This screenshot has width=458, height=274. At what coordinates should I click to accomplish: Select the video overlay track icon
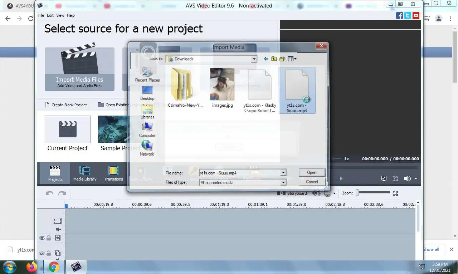click(57, 253)
